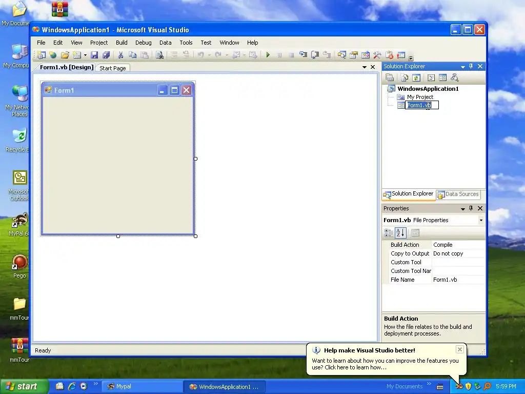Click the Form1.vb rename text box
The height and width of the screenshot is (394, 525).
(x=422, y=105)
